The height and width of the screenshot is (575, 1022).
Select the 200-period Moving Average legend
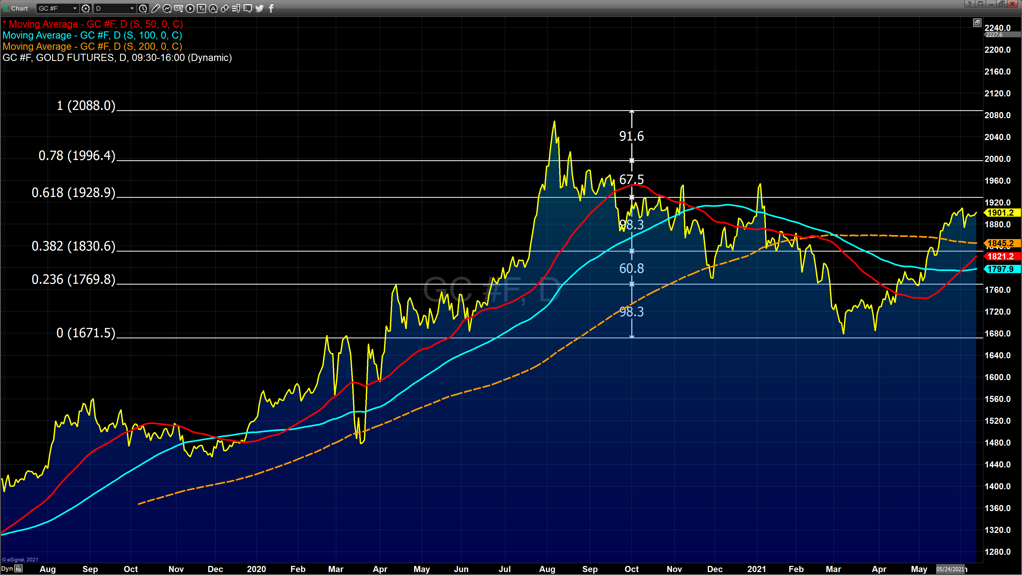(x=92, y=46)
